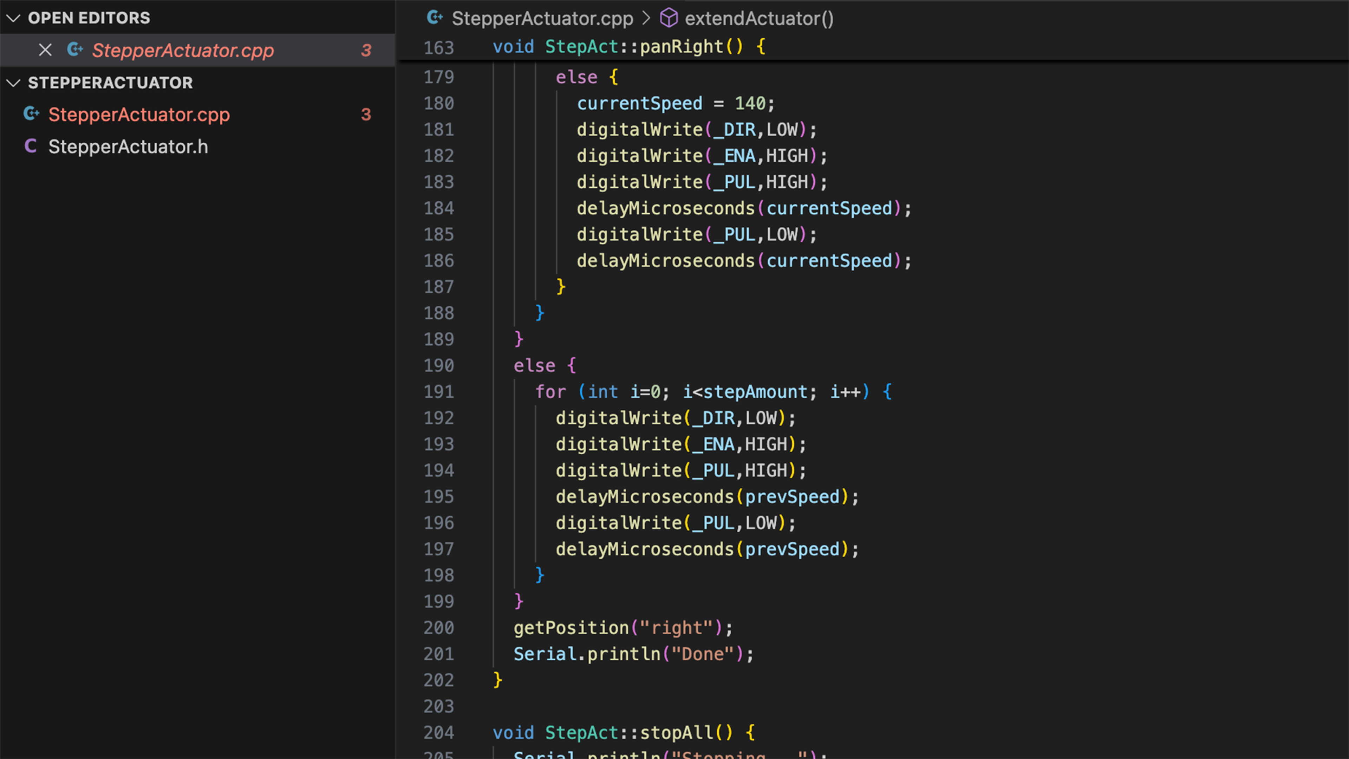Click line number 191 beside the for loop
Image resolution: width=1349 pixels, height=759 pixels.
[x=438, y=392]
